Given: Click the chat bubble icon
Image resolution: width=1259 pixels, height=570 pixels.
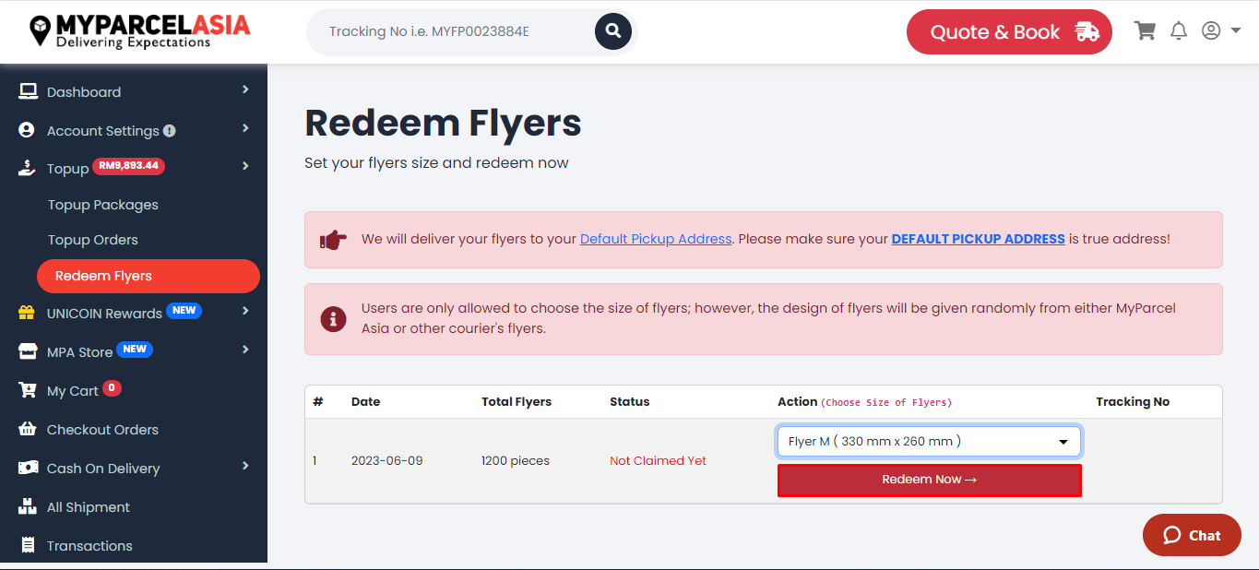Looking at the screenshot, I should tap(1172, 535).
